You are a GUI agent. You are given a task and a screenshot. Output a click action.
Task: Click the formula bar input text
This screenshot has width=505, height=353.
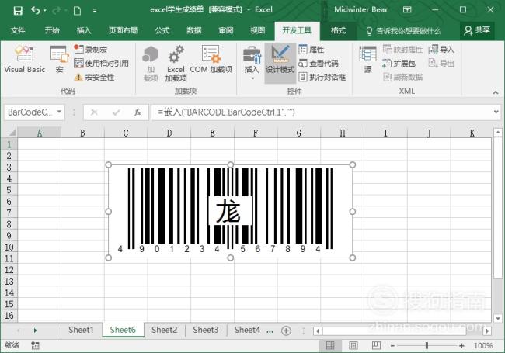click(x=226, y=112)
